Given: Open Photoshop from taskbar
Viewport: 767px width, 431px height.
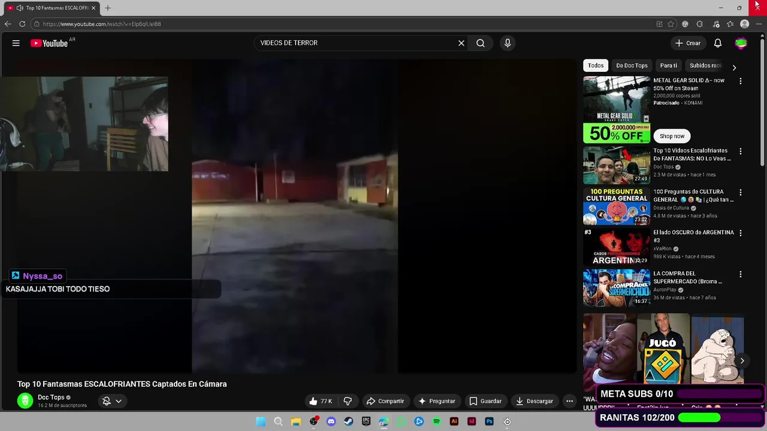Looking at the screenshot, I should coord(489,421).
